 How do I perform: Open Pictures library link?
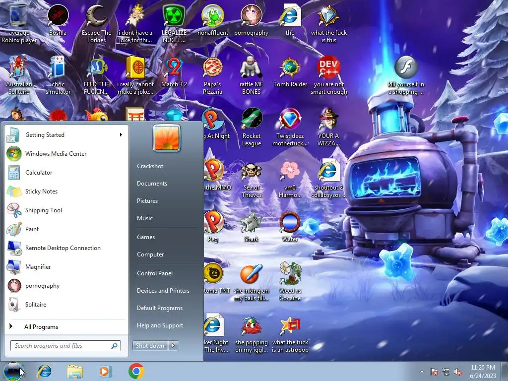[x=147, y=201]
